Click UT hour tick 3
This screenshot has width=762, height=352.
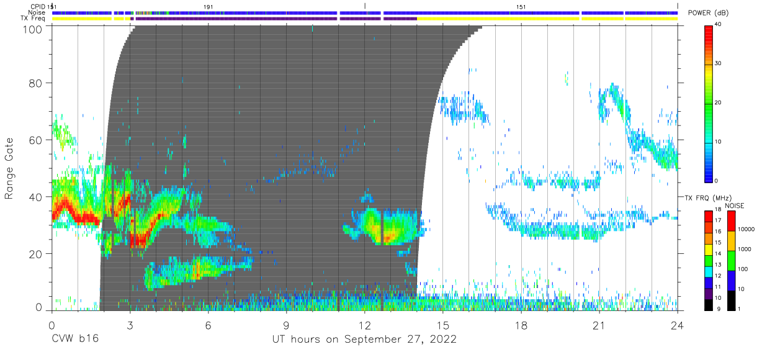(x=130, y=325)
